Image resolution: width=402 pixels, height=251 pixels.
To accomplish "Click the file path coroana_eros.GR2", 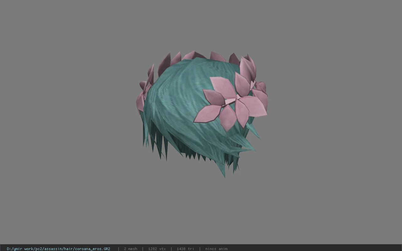I will pos(58,249).
